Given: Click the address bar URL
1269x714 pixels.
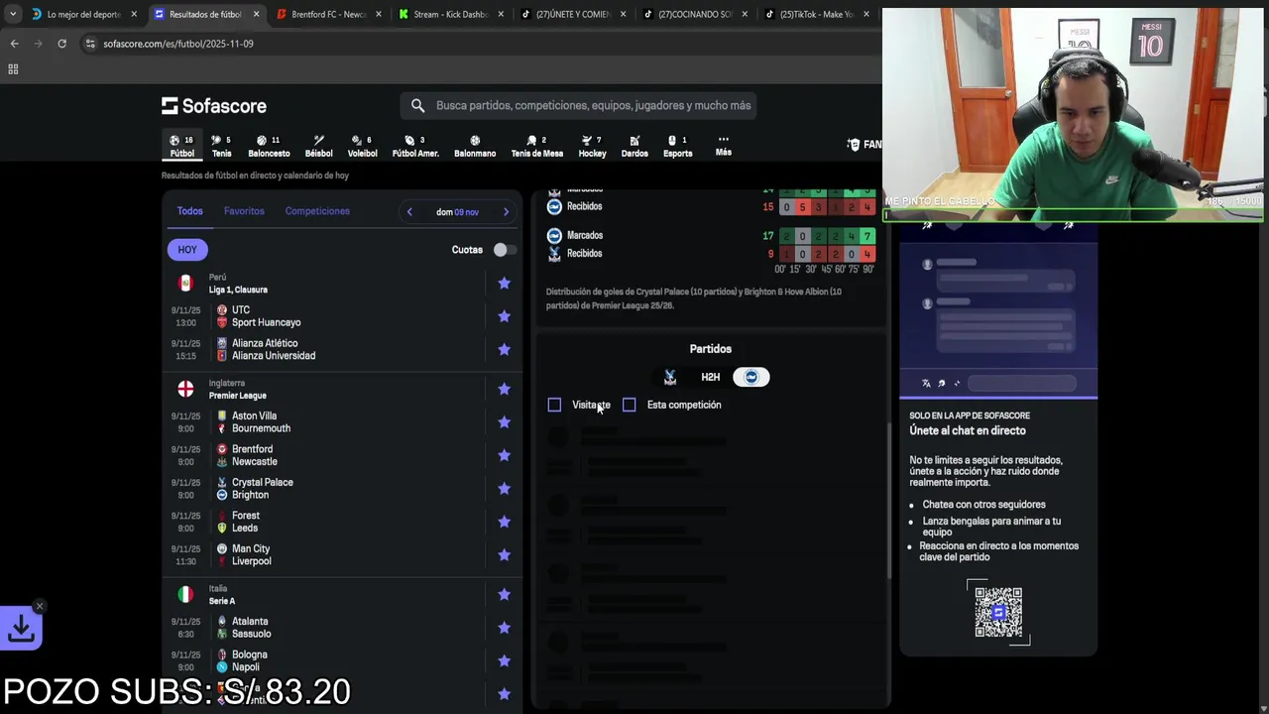Looking at the screenshot, I should coord(178,44).
